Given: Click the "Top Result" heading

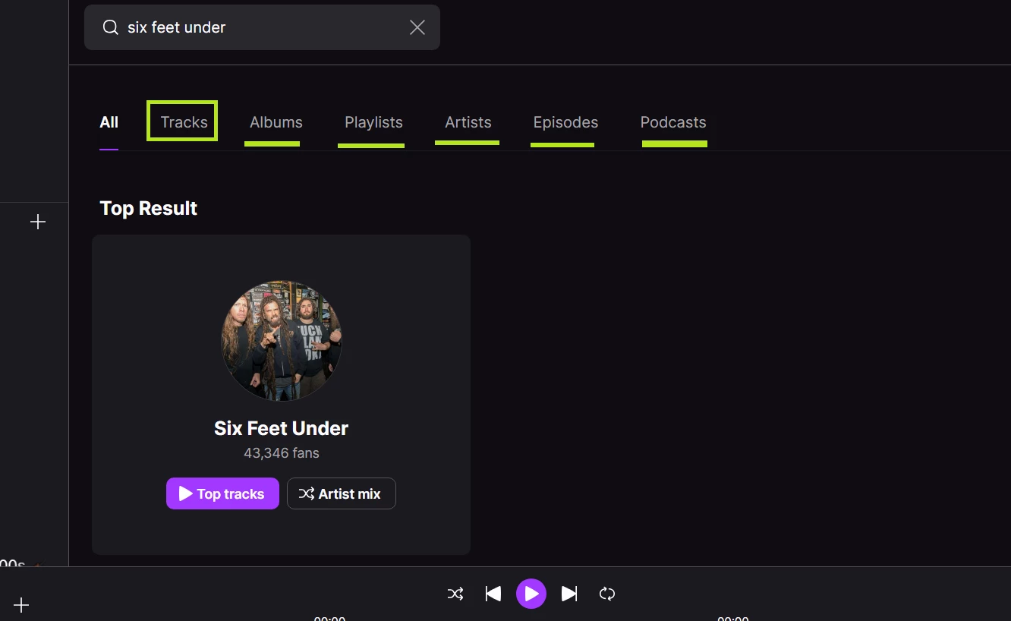Looking at the screenshot, I should pyautogui.click(x=149, y=209).
